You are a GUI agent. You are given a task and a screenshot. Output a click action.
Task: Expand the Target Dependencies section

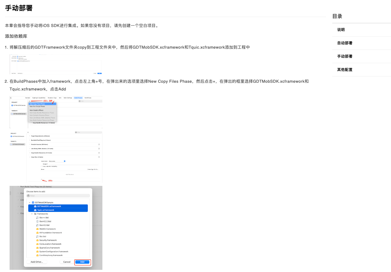pyautogui.click(x=30, y=136)
